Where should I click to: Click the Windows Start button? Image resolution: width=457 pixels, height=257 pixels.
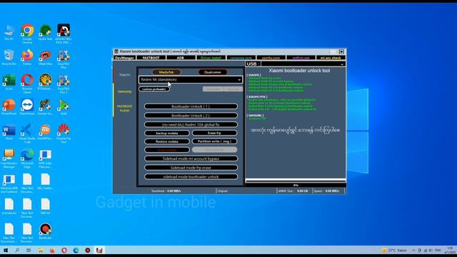point(6,251)
